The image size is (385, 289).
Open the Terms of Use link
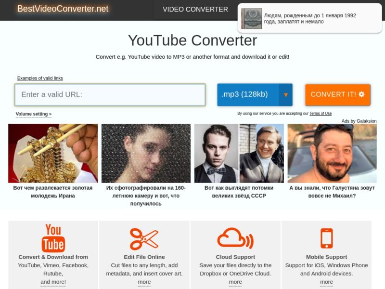321,113
